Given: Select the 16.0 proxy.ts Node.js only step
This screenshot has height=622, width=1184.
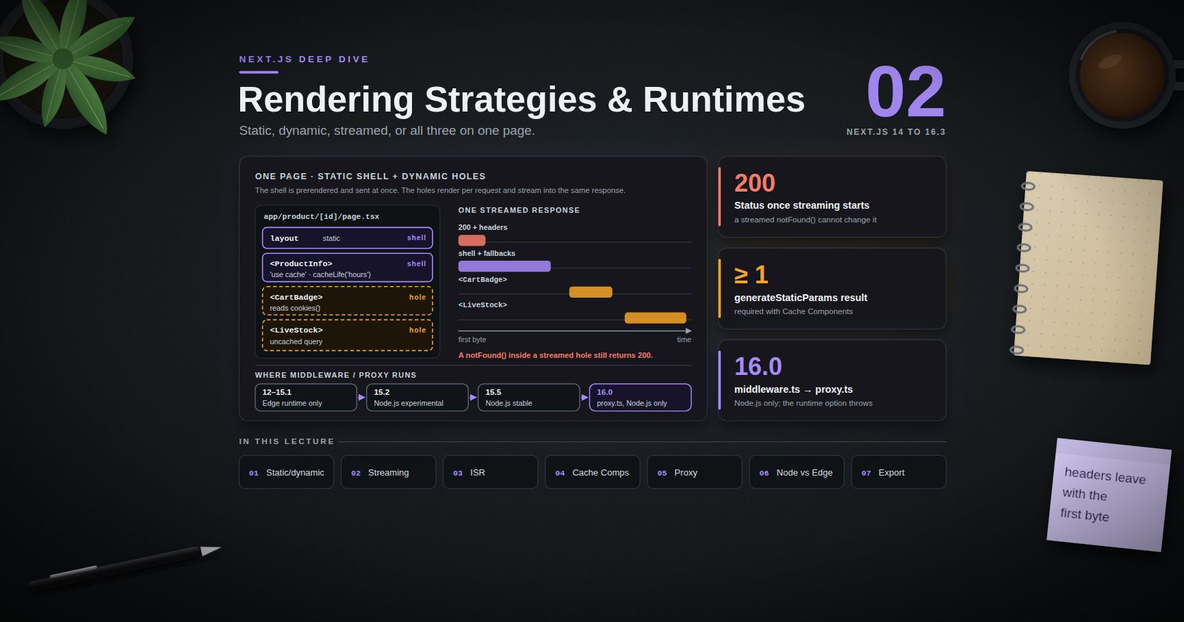Looking at the screenshot, I should (641, 398).
